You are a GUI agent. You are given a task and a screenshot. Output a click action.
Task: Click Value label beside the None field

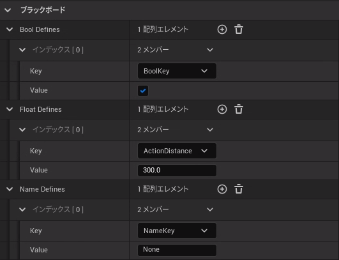[39, 250]
